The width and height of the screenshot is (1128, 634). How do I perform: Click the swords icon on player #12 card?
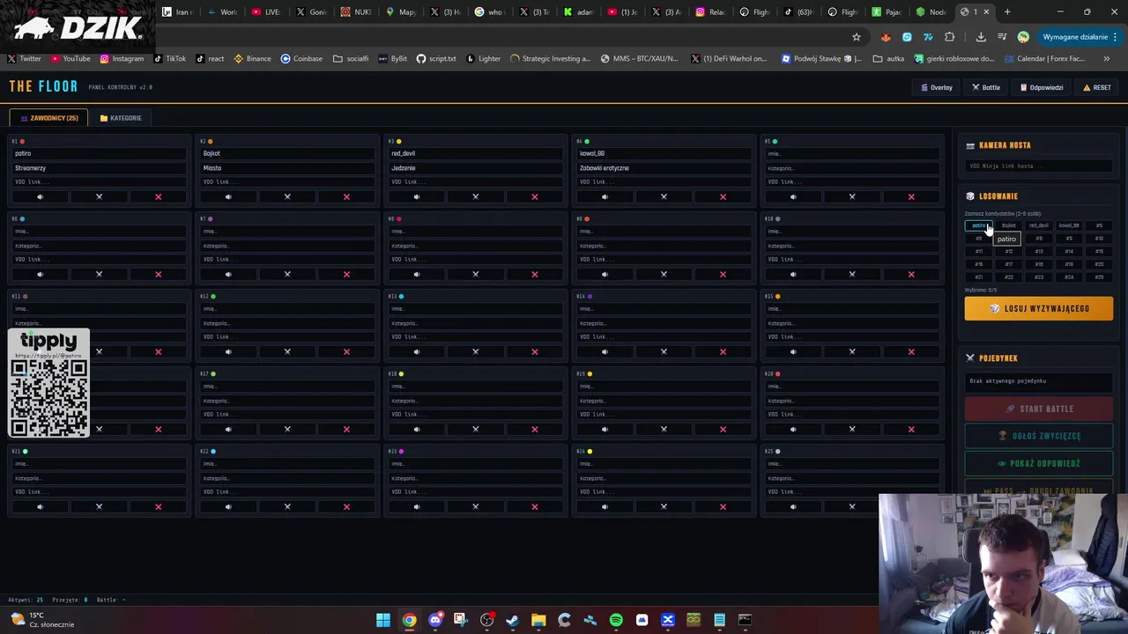click(x=287, y=351)
